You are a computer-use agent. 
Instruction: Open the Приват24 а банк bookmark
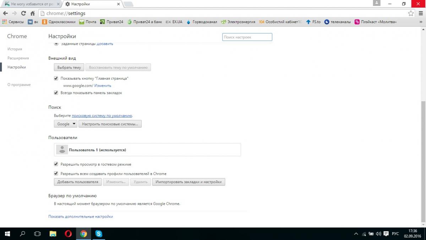(x=144, y=22)
